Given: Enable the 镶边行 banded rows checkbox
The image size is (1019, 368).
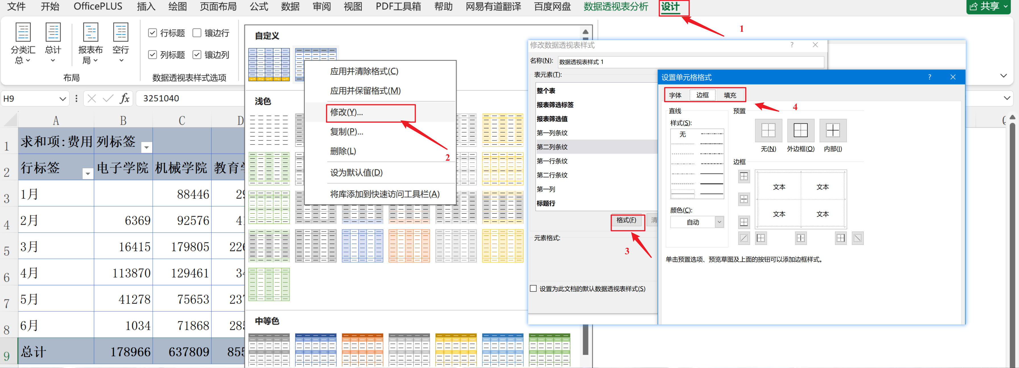Looking at the screenshot, I should pos(197,33).
